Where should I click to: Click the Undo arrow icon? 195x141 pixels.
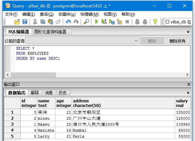tap(68, 22)
